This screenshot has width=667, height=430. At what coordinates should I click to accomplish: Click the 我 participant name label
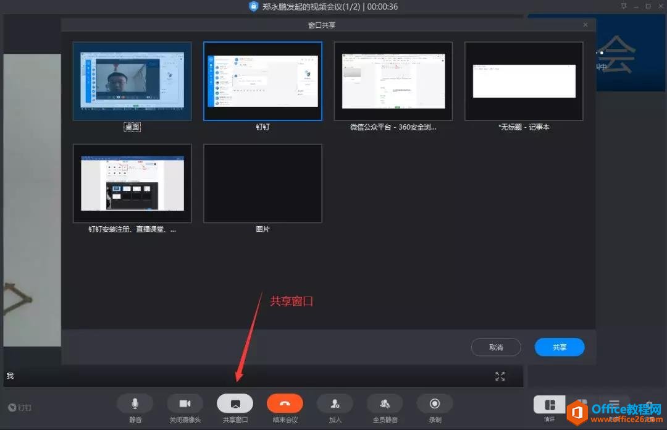point(10,376)
